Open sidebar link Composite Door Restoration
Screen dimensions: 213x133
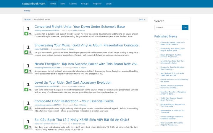click(173, 68)
